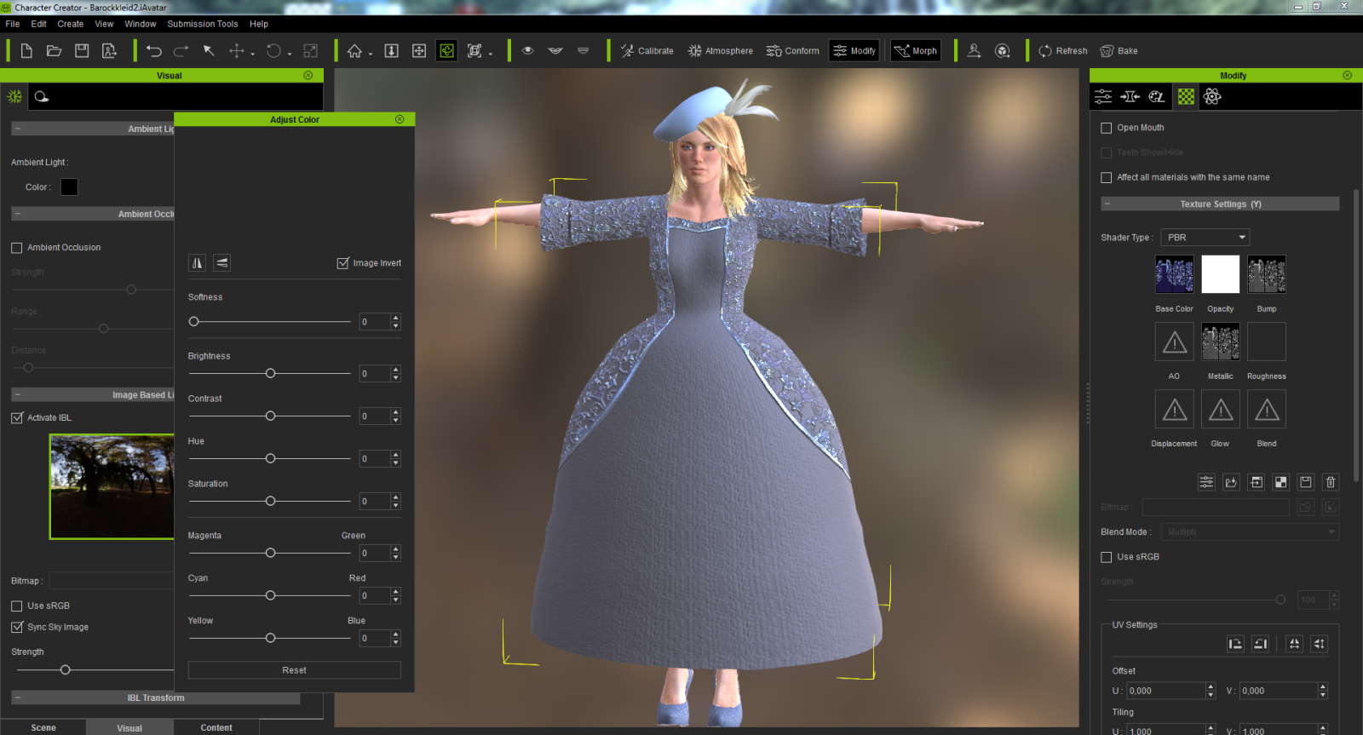Create a new project with the blank-page icon
The width and height of the screenshot is (1363, 735).
click(x=26, y=51)
